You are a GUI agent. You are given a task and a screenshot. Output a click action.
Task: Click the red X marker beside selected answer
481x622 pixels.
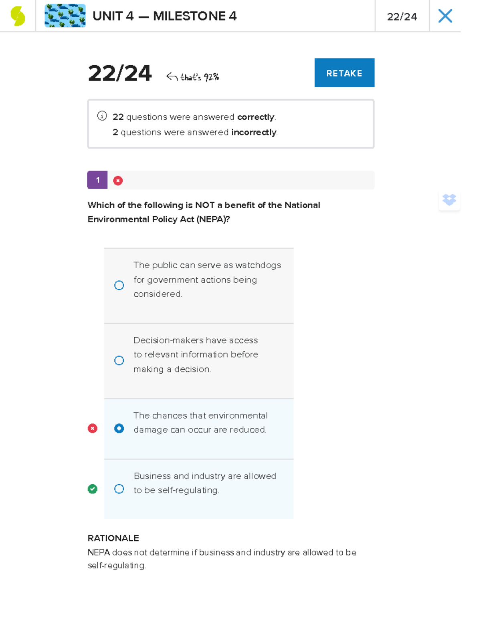(x=93, y=429)
